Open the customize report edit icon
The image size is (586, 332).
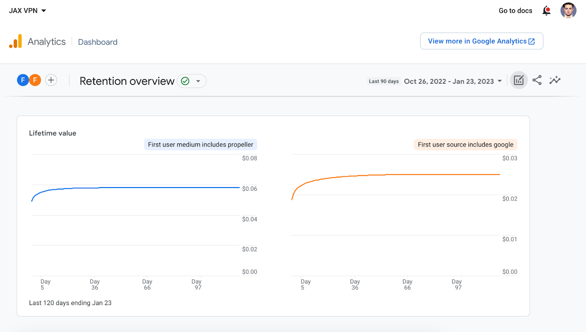519,80
